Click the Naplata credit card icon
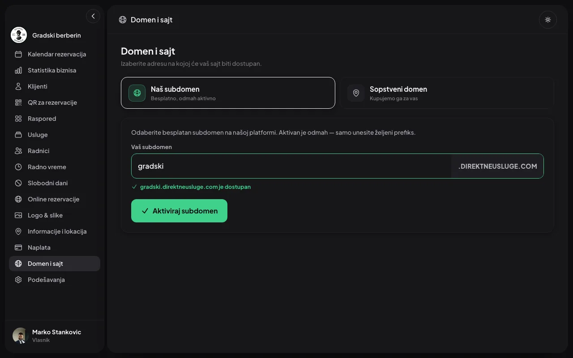The width and height of the screenshot is (573, 358). point(18,247)
